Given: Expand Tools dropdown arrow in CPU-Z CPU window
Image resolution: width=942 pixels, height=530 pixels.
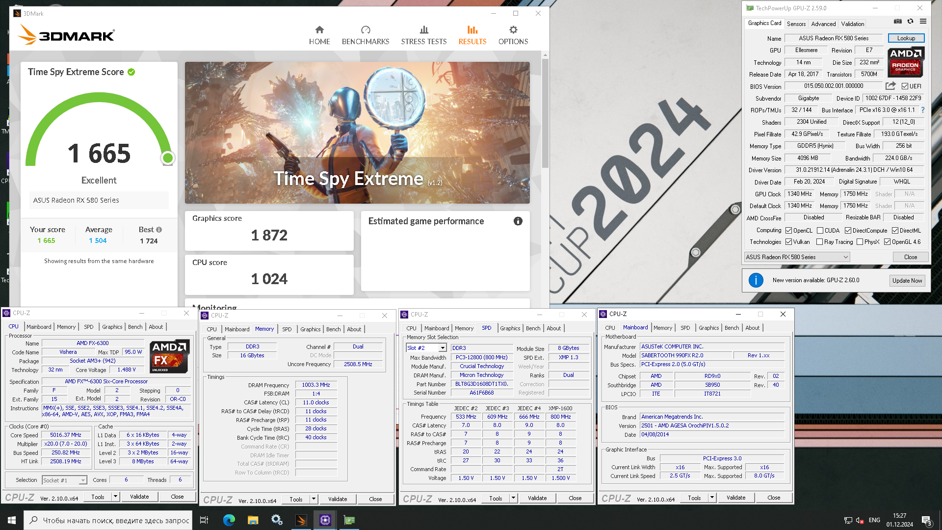Looking at the screenshot, I should [x=116, y=497].
